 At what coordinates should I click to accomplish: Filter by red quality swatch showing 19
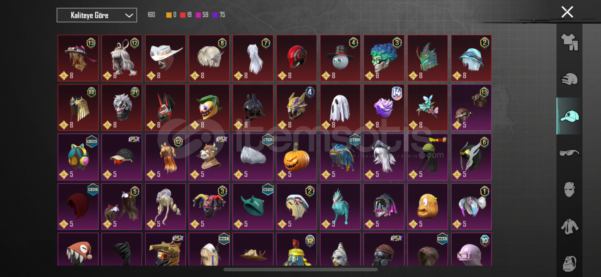pyautogui.click(x=183, y=15)
